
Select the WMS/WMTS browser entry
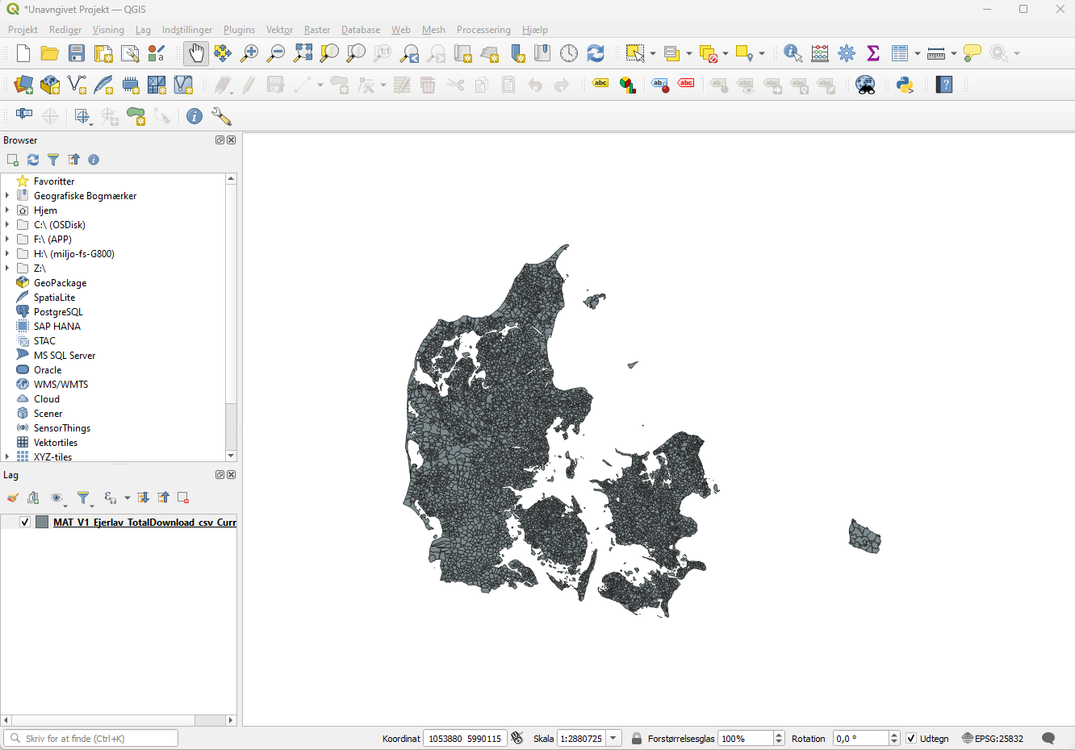click(x=61, y=385)
